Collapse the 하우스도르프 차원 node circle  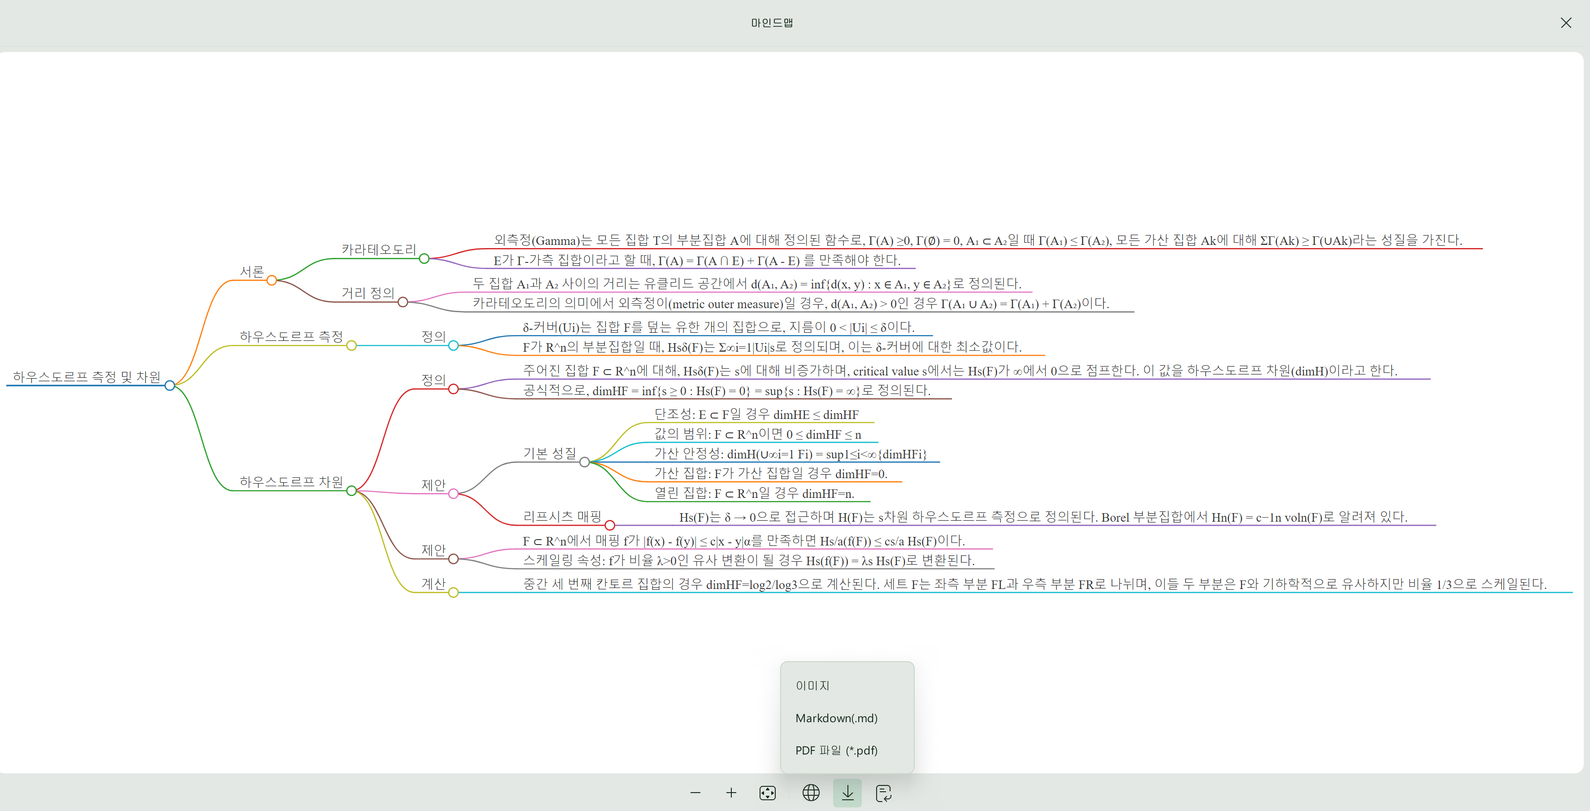click(351, 490)
